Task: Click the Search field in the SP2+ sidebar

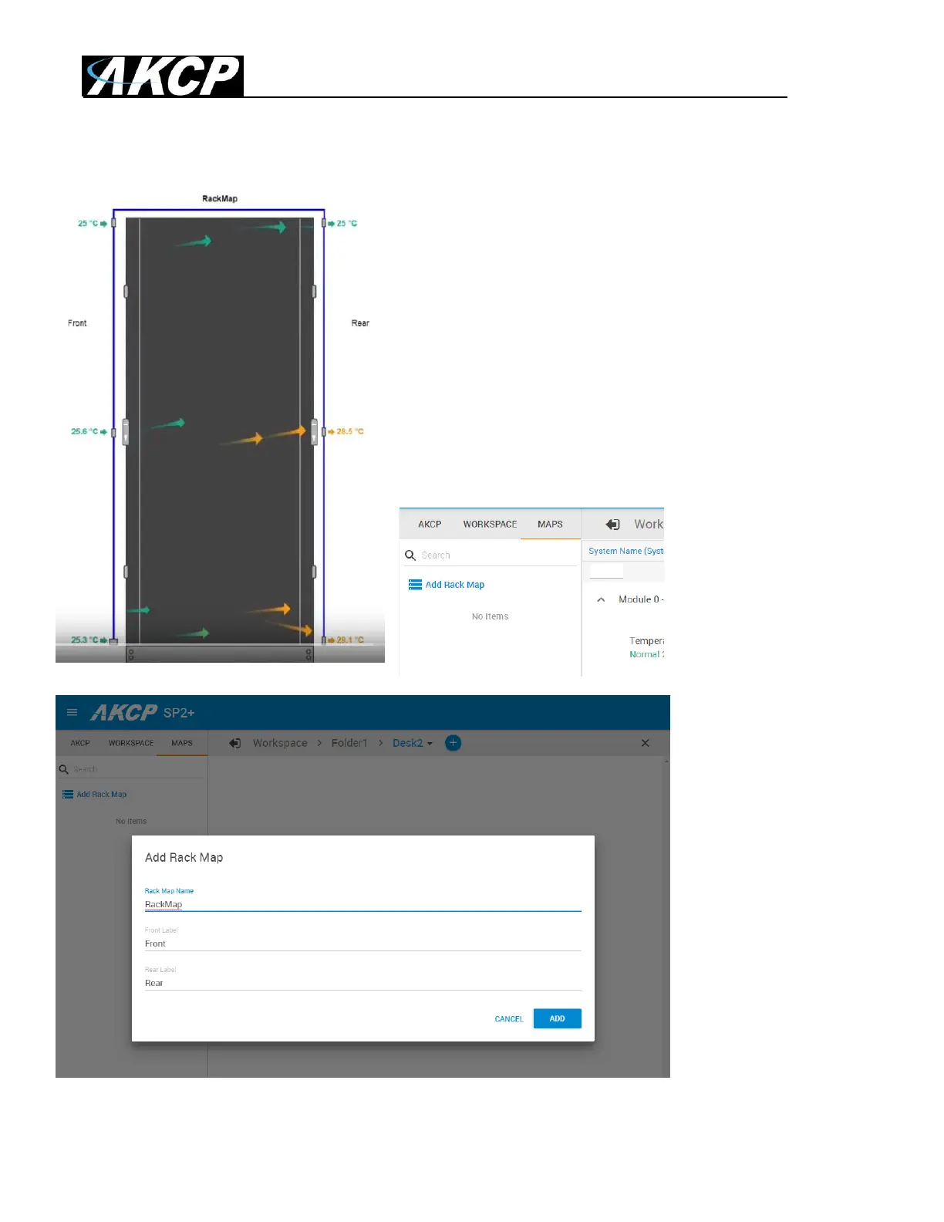Action: [x=137, y=769]
